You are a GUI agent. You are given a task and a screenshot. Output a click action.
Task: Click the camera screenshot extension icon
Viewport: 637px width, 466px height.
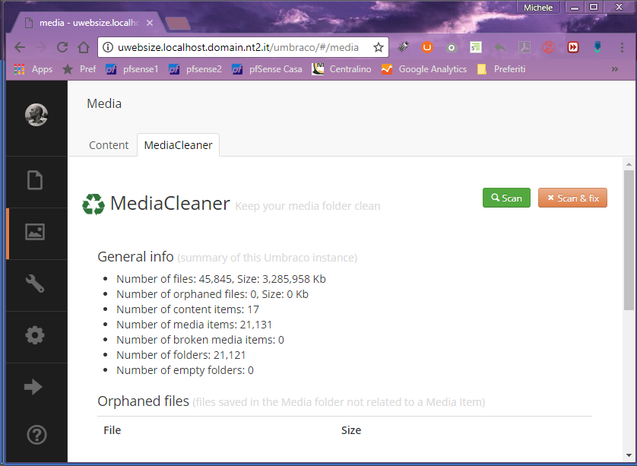[451, 48]
